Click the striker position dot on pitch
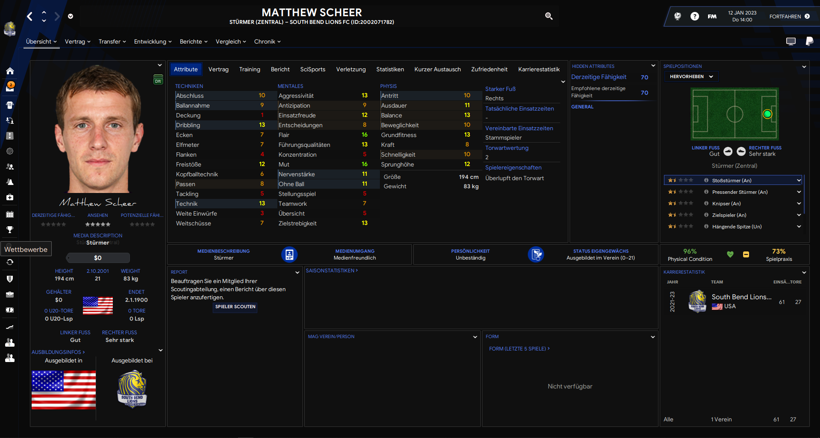The height and width of the screenshot is (438, 820). coord(767,114)
